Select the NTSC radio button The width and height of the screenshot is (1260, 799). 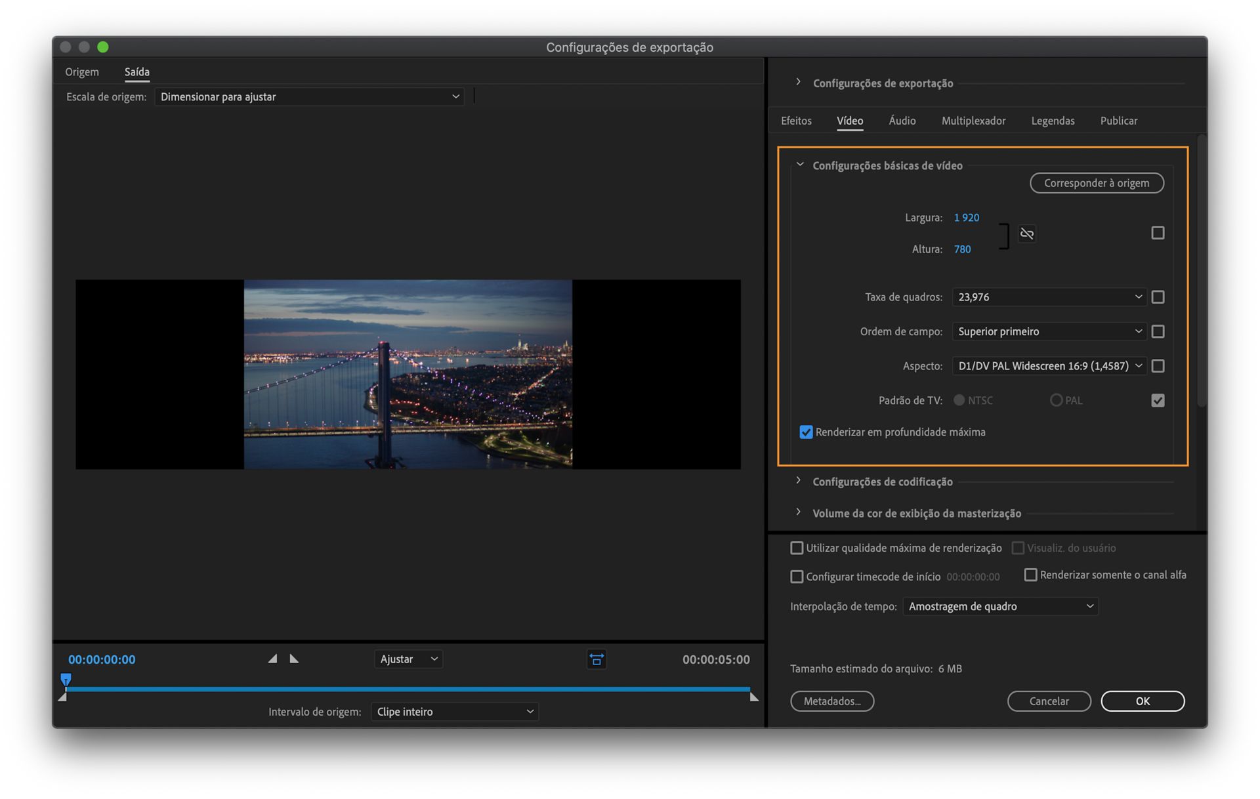pyautogui.click(x=959, y=399)
